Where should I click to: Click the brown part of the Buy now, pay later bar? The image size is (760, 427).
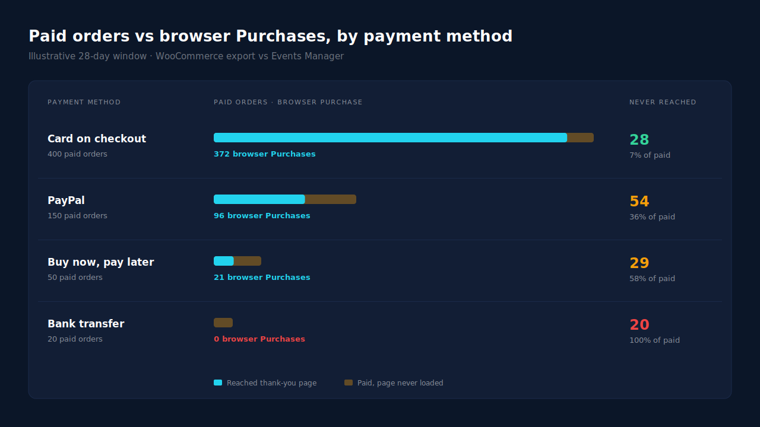(248, 261)
